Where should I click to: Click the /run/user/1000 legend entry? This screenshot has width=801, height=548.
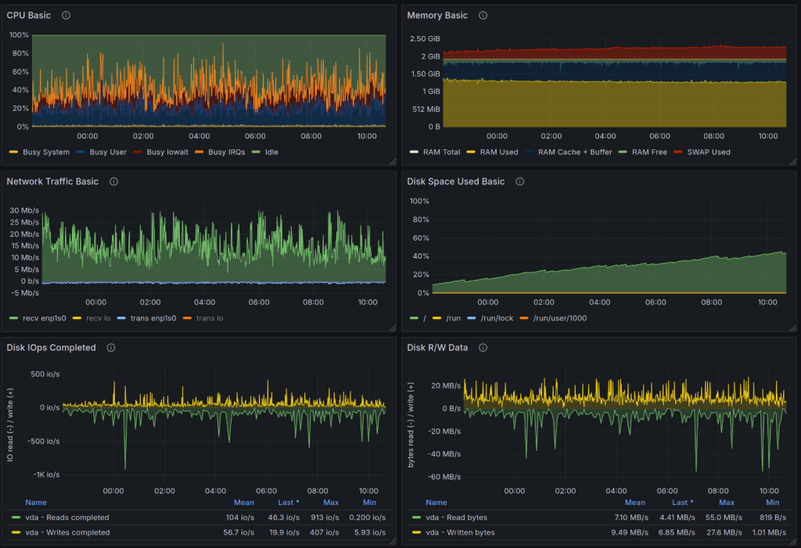point(560,318)
